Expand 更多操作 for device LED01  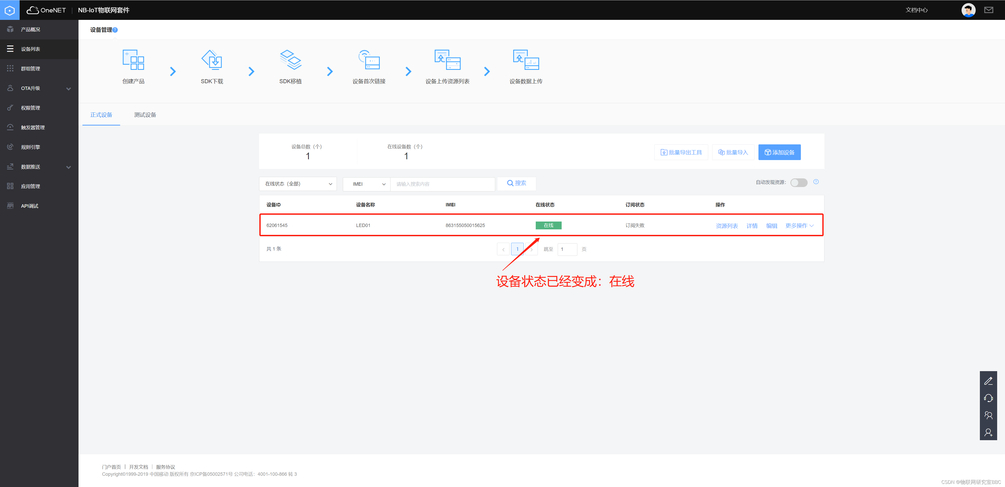[x=799, y=225]
